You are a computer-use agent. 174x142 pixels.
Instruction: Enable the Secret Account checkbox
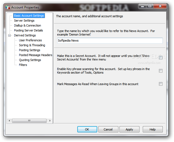point(161,57)
